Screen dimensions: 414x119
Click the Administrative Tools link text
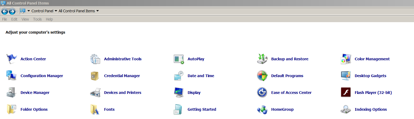(x=123, y=59)
